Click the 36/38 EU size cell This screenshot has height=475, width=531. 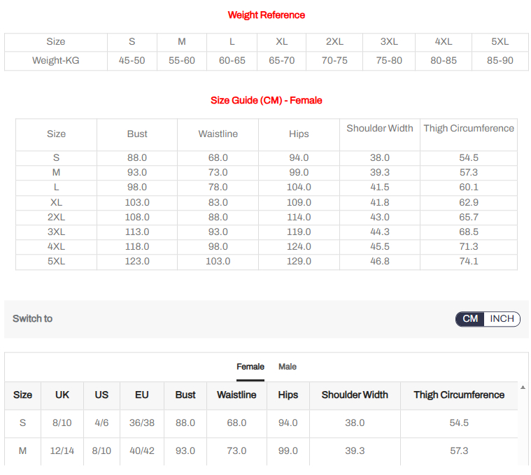pos(142,423)
